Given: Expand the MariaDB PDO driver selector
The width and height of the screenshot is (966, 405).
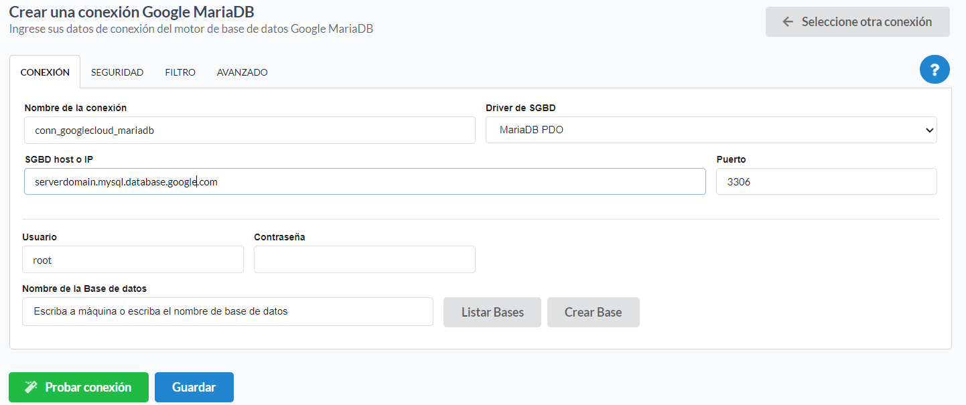Looking at the screenshot, I should 710,130.
